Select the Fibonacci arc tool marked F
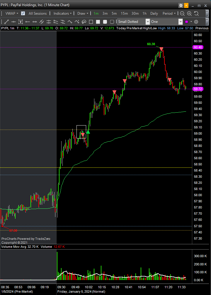The width and height of the screenshot is (211, 295). pyautogui.click(x=84, y=22)
